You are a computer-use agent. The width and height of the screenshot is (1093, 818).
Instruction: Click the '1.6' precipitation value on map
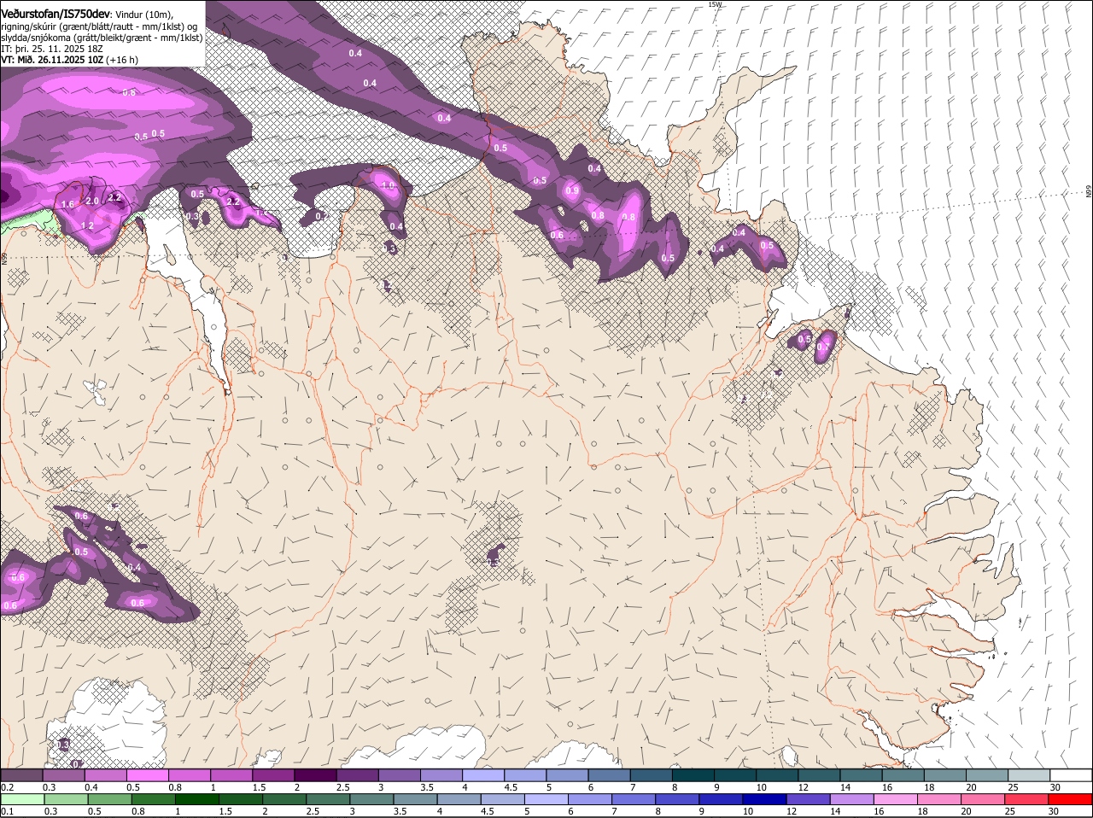click(67, 205)
